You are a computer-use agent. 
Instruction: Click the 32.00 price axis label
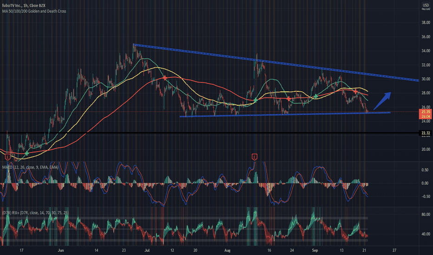(426, 65)
